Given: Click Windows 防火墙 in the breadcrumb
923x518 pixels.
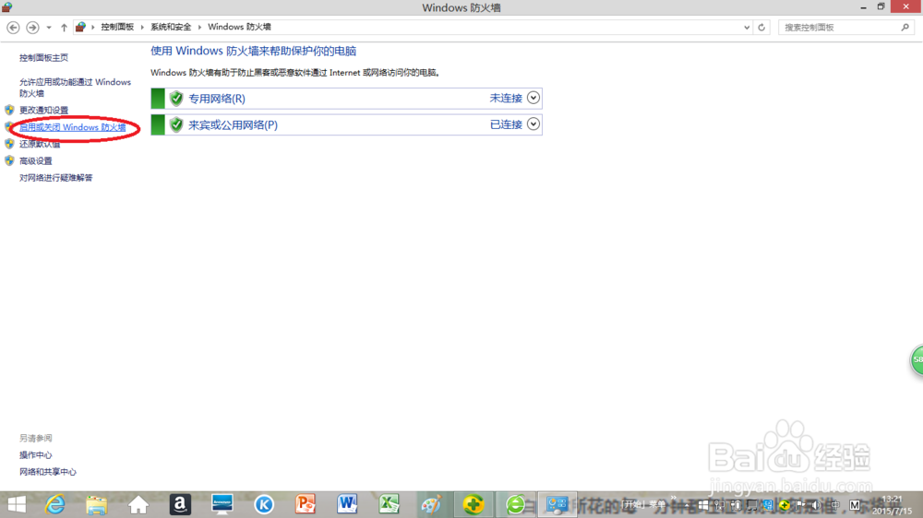Looking at the screenshot, I should click(x=239, y=27).
